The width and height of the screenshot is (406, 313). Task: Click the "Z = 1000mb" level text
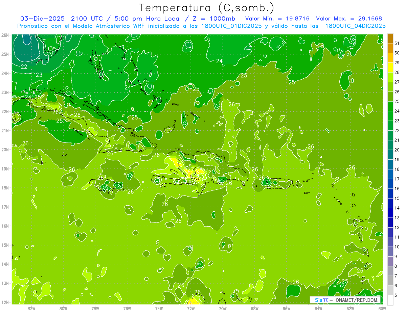click(x=215, y=18)
